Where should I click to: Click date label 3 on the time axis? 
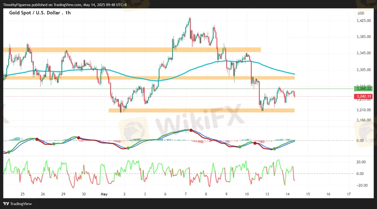tap(145, 194)
